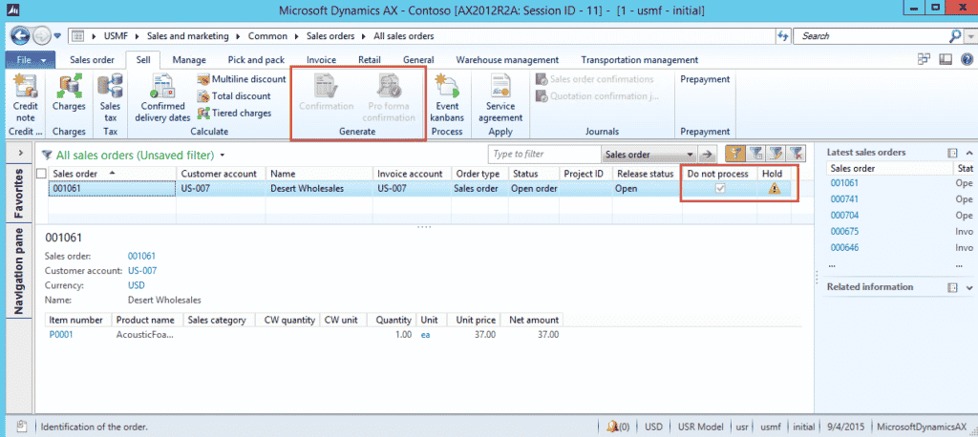
Task: Switch to the Retail tab
Action: [x=370, y=60]
